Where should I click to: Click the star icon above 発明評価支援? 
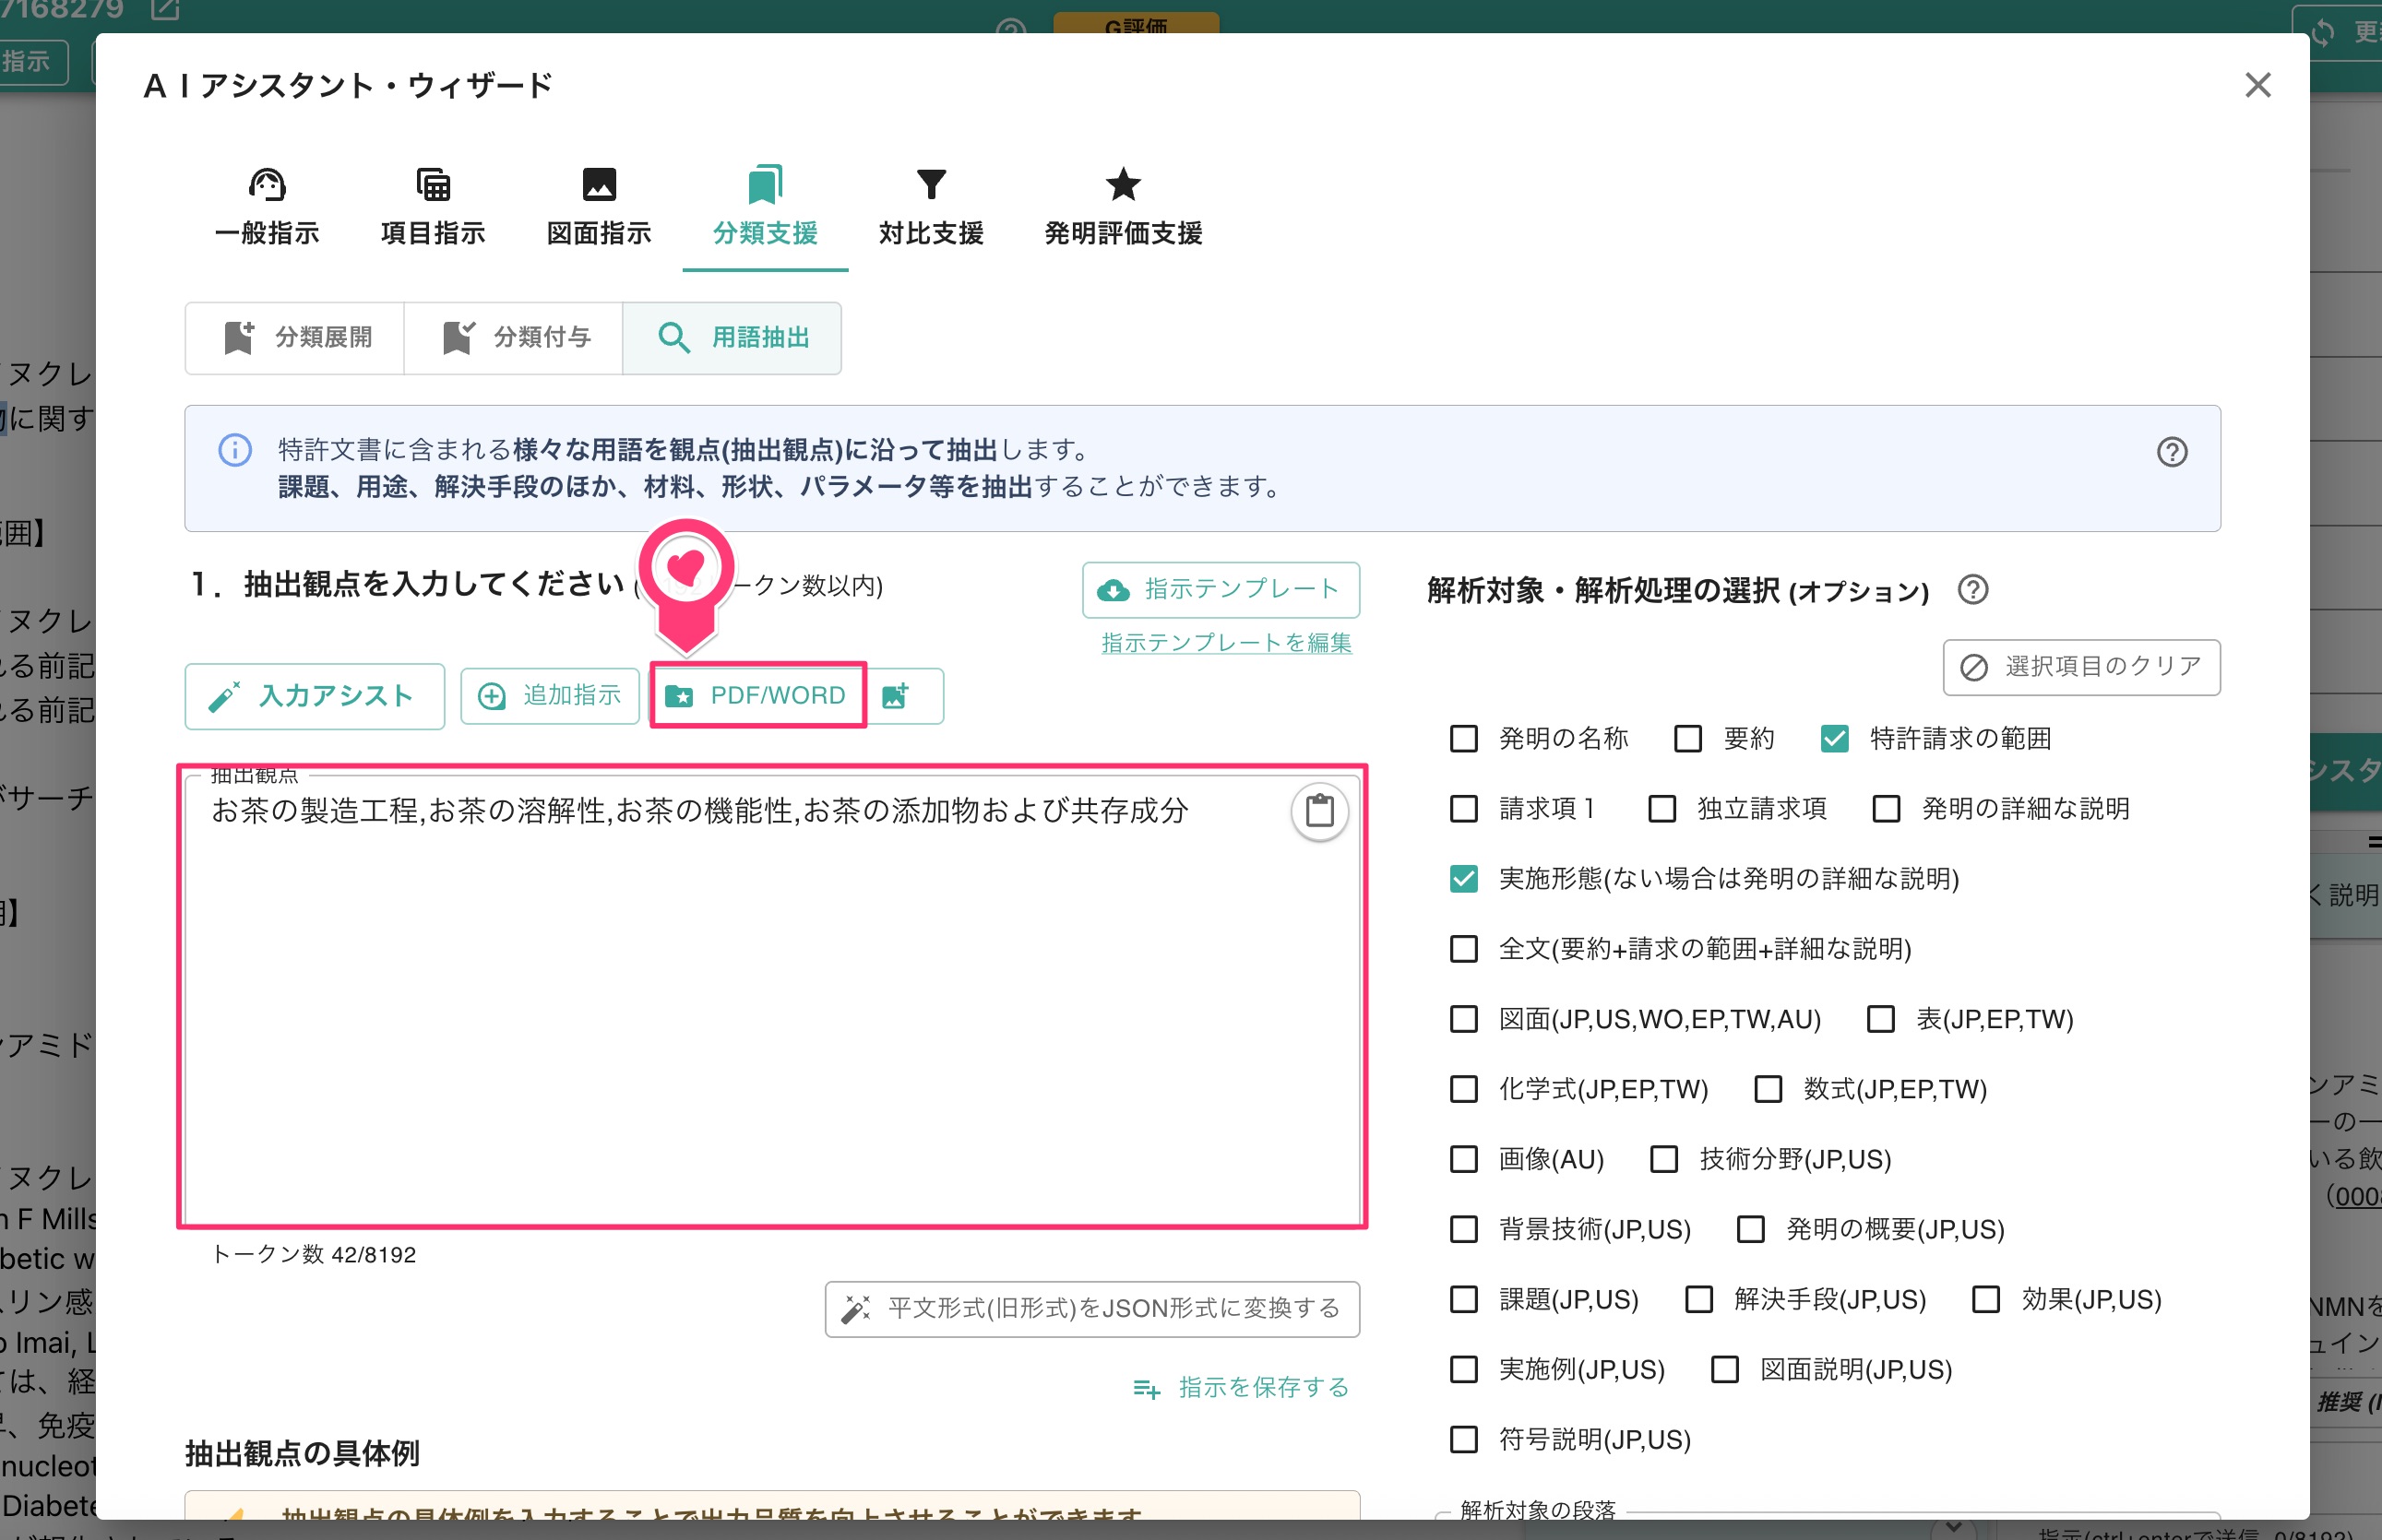pyautogui.click(x=1124, y=184)
